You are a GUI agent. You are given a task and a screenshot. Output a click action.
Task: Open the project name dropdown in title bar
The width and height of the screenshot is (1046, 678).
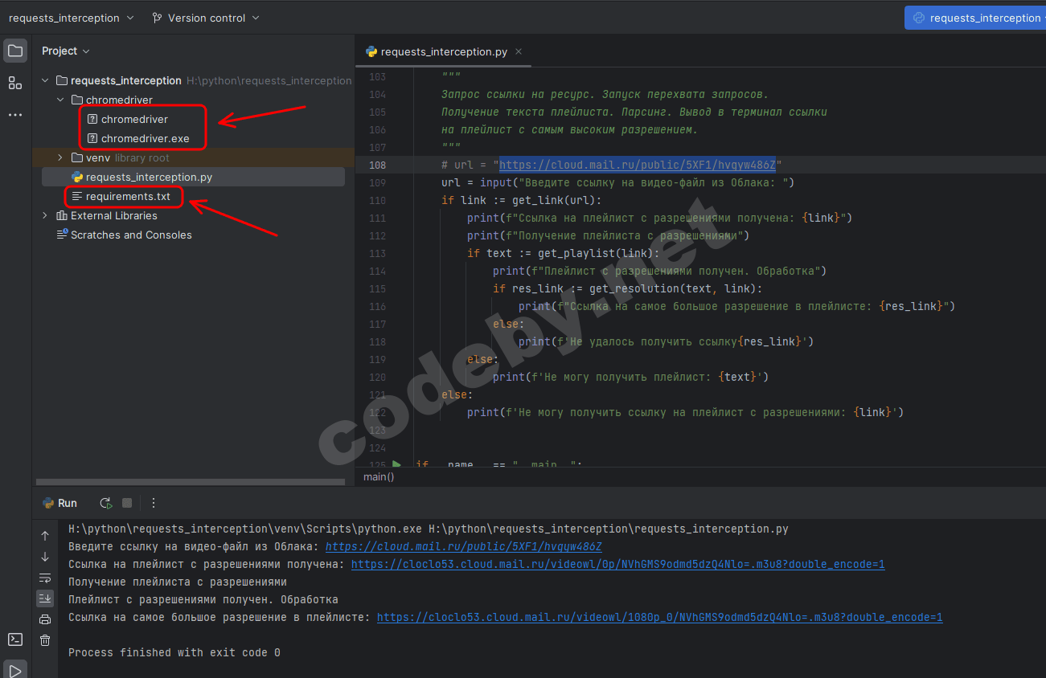pos(72,18)
